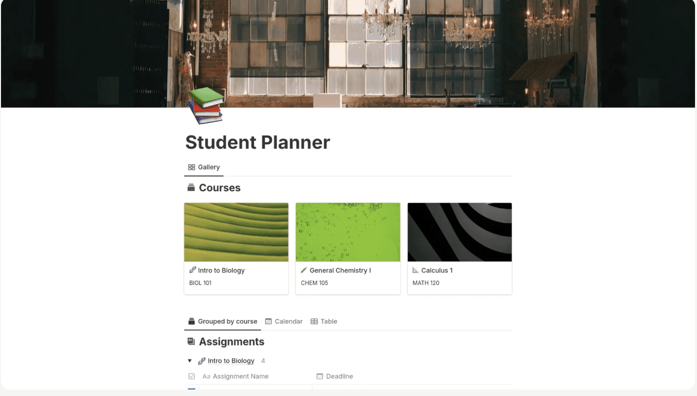This screenshot has height=396, width=697.
Task: Click the calendar icon in Deadline column header
Action: point(320,376)
